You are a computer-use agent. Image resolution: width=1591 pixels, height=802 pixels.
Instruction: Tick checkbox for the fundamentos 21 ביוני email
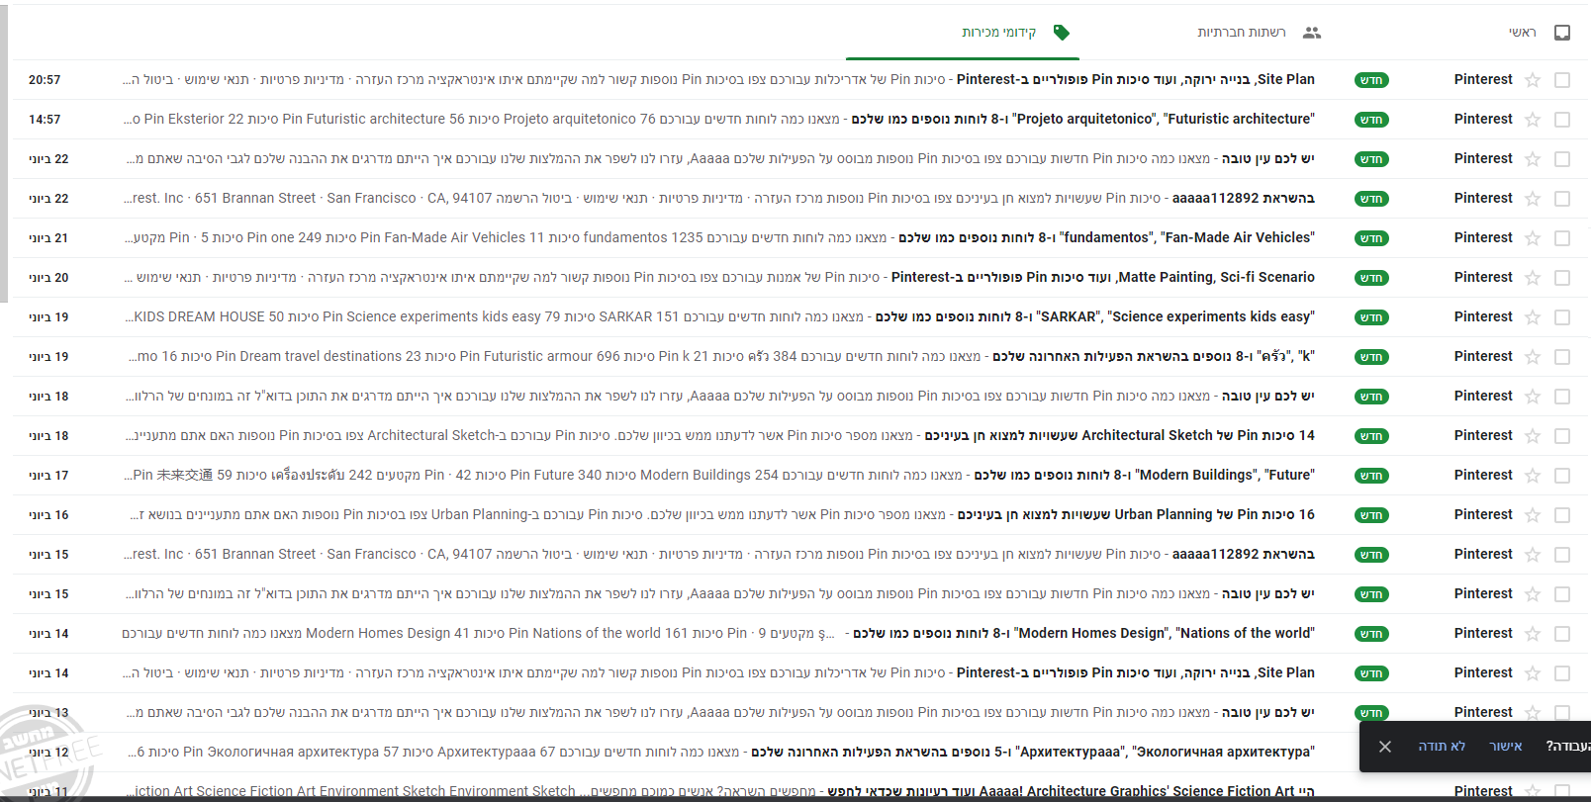coord(1562,238)
